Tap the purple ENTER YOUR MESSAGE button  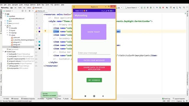coord(94,60)
